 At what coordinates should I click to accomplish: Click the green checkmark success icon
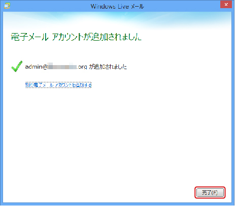(x=17, y=66)
